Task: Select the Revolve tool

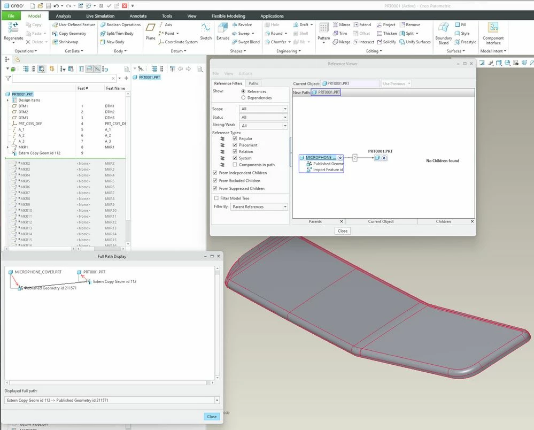Action: click(242, 25)
